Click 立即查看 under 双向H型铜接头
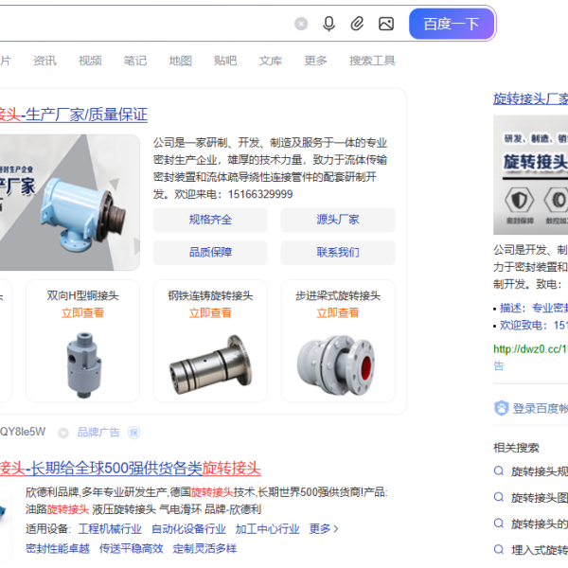Image resolution: width=568 pixels, height=568 pixels. [x=83, y=312]
